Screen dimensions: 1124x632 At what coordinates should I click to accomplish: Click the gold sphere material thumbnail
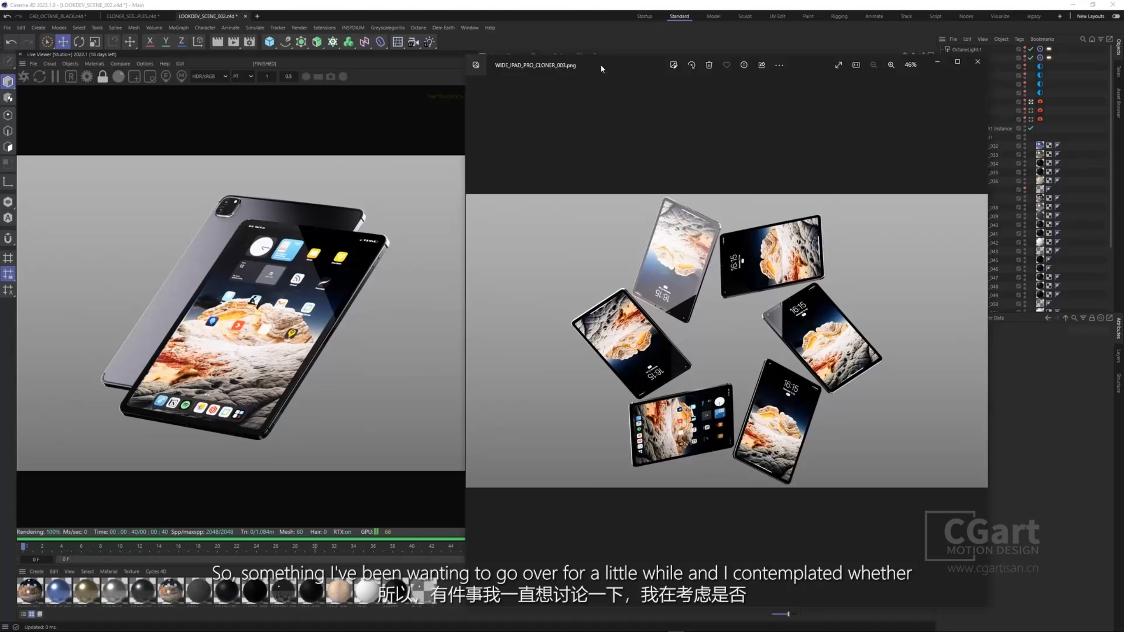click(x=86, y=591)
